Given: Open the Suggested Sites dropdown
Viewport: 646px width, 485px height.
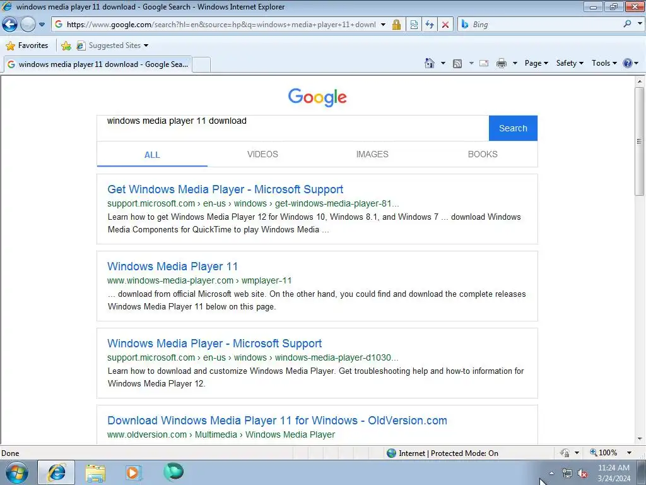Looking at the screenshot, I should (x=112, y=45).
